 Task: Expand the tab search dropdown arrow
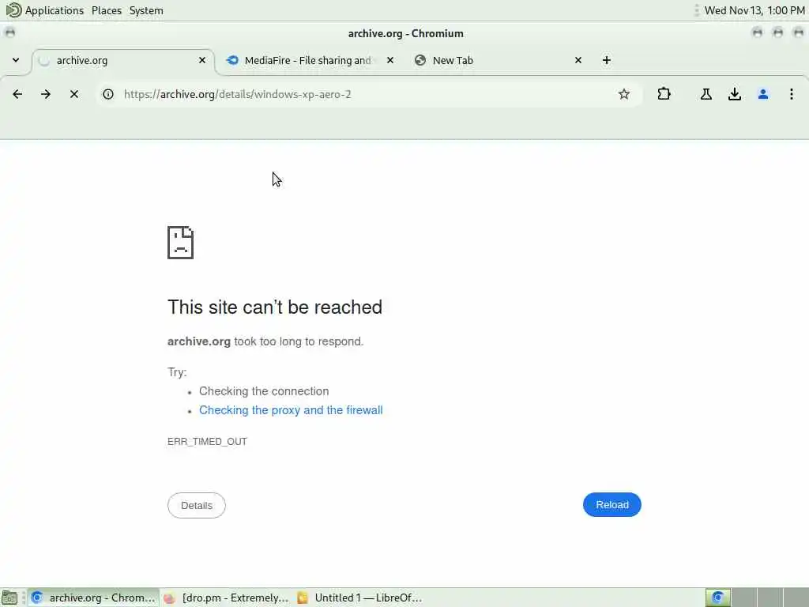click(16, 60)
